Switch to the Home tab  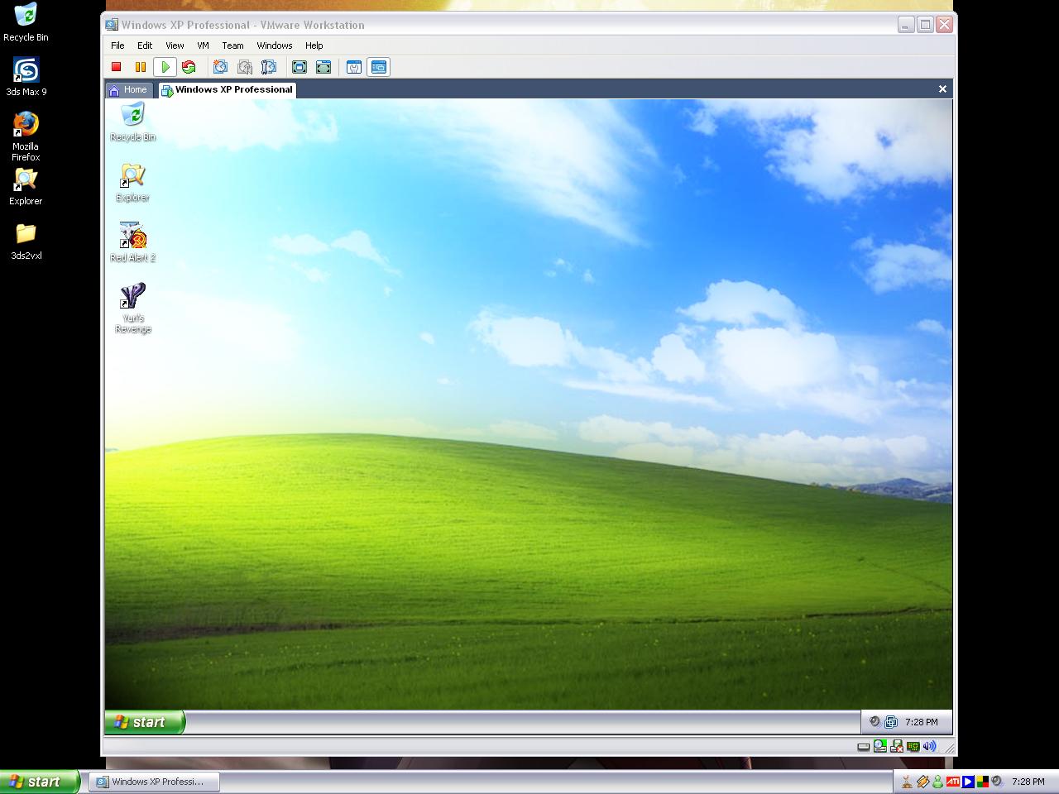click(129, 89)
